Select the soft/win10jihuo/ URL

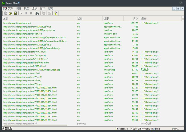coord(25,59)
